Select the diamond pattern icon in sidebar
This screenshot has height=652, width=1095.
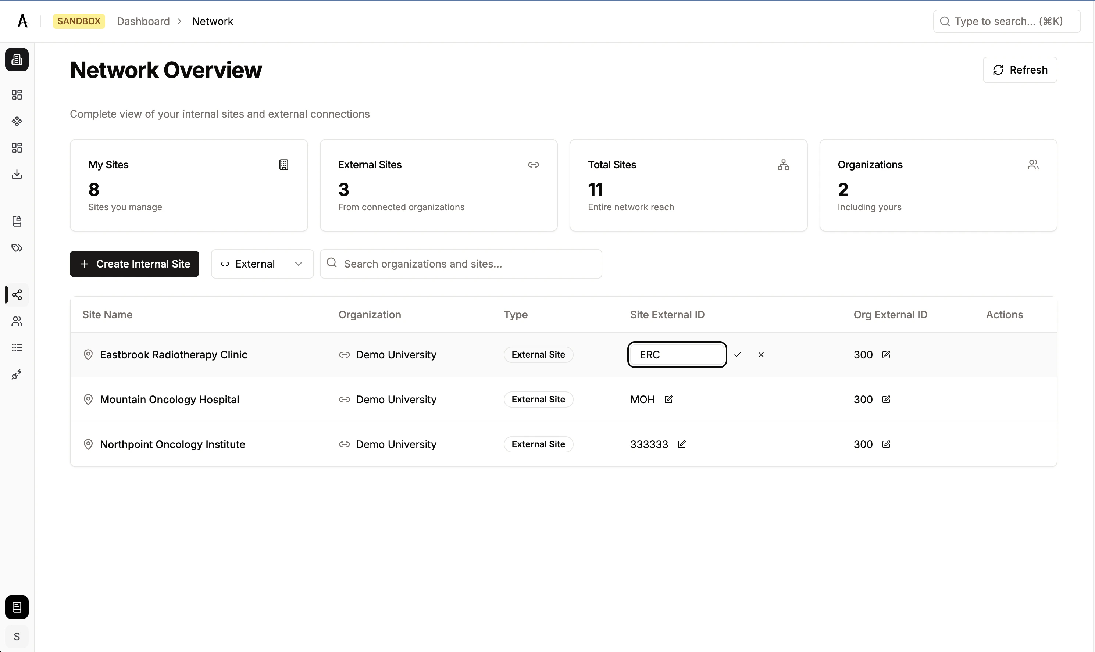17,121
